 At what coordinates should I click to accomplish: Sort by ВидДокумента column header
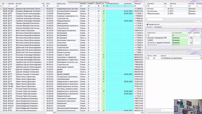[159, 33]
